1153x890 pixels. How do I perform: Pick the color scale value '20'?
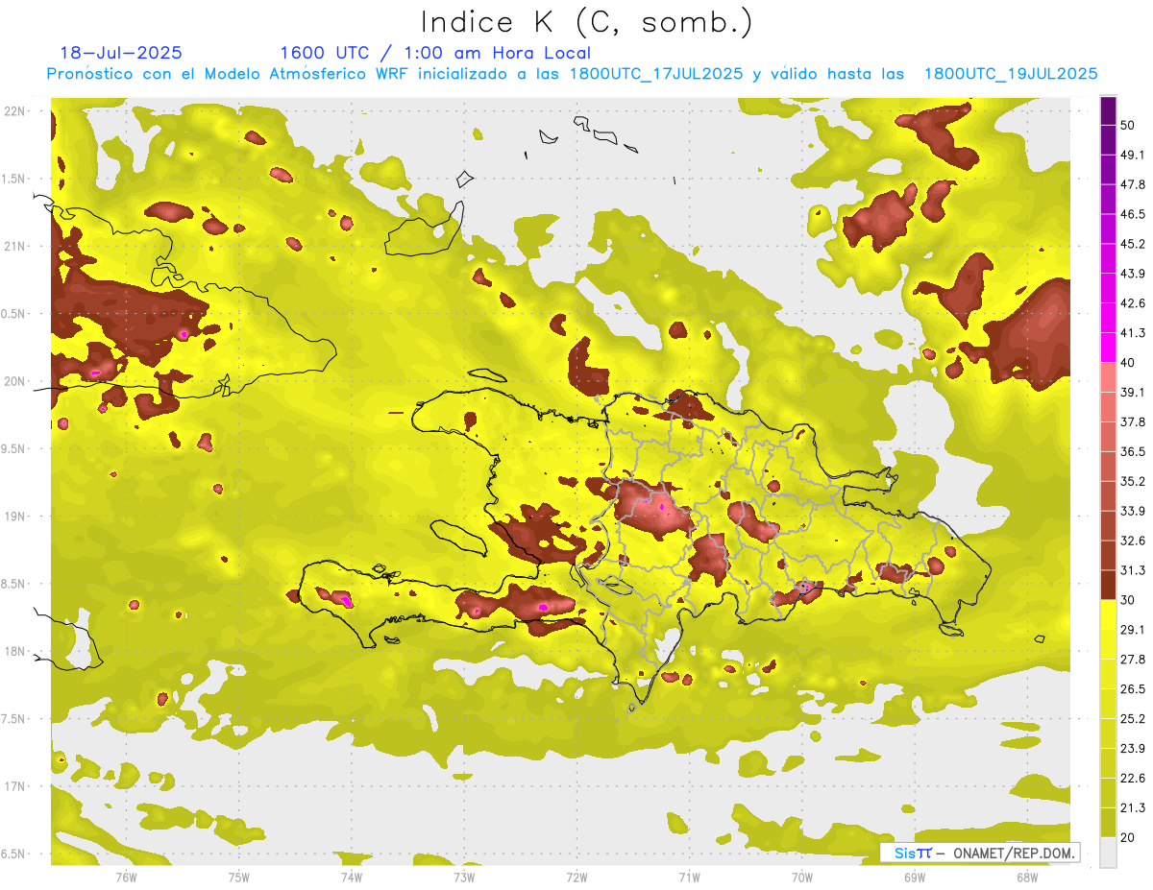pyautogui.click(x=1129, y=838)
